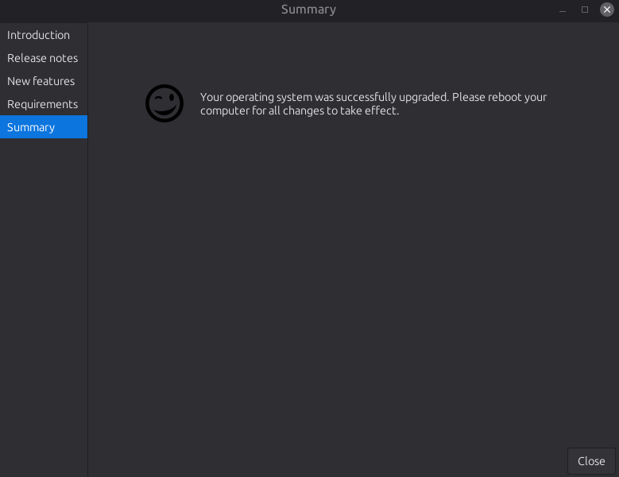Viewport: 619px width, 477px height.
Task: Select the highlighted Summary sidebar item
Action: click(x=44, y=126)
